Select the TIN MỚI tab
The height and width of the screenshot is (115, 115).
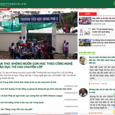(88, 14)
